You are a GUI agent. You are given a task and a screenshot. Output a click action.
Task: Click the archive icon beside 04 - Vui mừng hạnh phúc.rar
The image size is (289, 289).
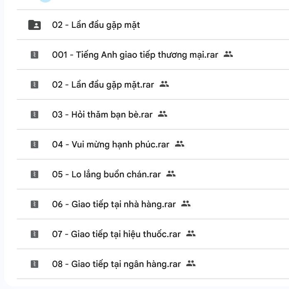(x=35, y=144)
